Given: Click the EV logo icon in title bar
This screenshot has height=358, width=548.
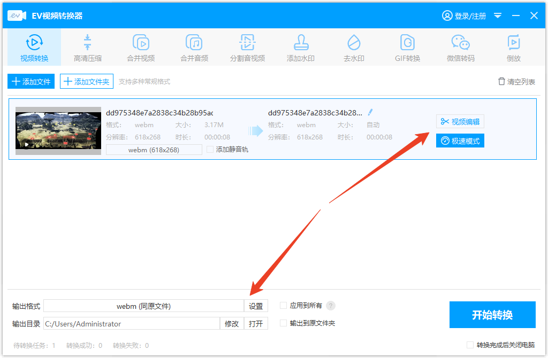Looking at the screenshot, I should [17, 15].
